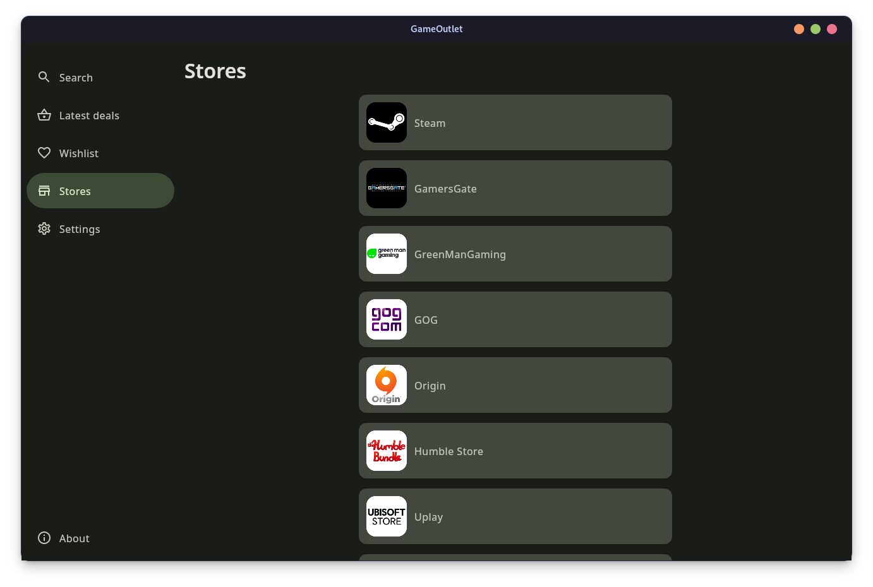Open the Search section
This screenshot has width=873, height=587.
76,77
